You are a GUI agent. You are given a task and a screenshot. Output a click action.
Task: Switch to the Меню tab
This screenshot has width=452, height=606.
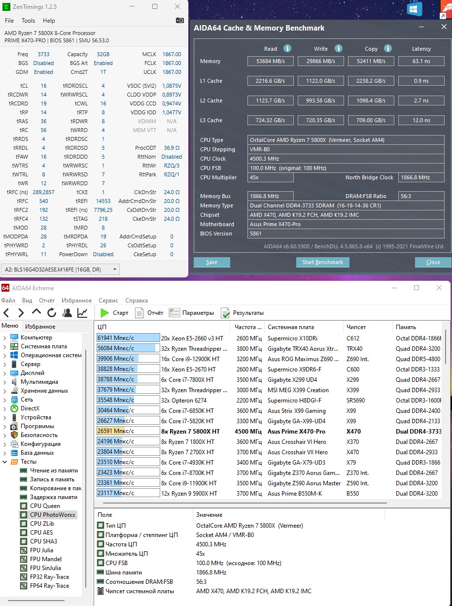pos(10,326)
